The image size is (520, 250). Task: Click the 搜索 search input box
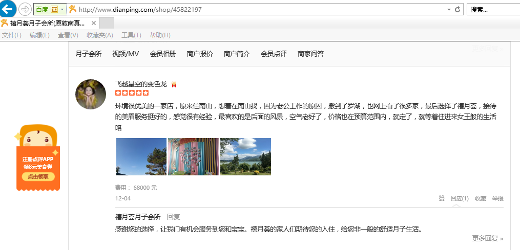tap(493, 9)
